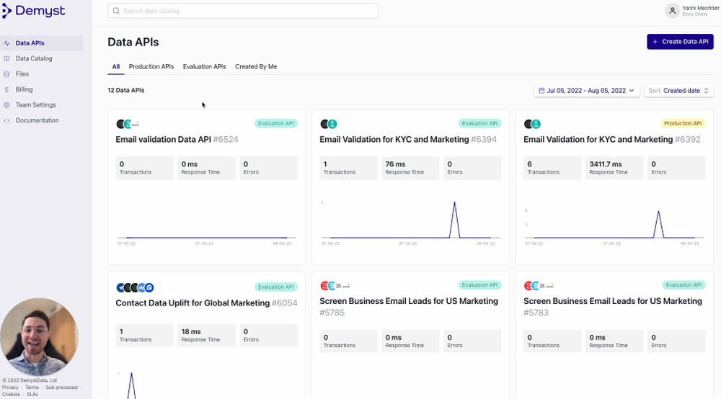This screenshot has width=721, height=399.
Task: Go to Files in sidebar
Action: click(22, 74)
